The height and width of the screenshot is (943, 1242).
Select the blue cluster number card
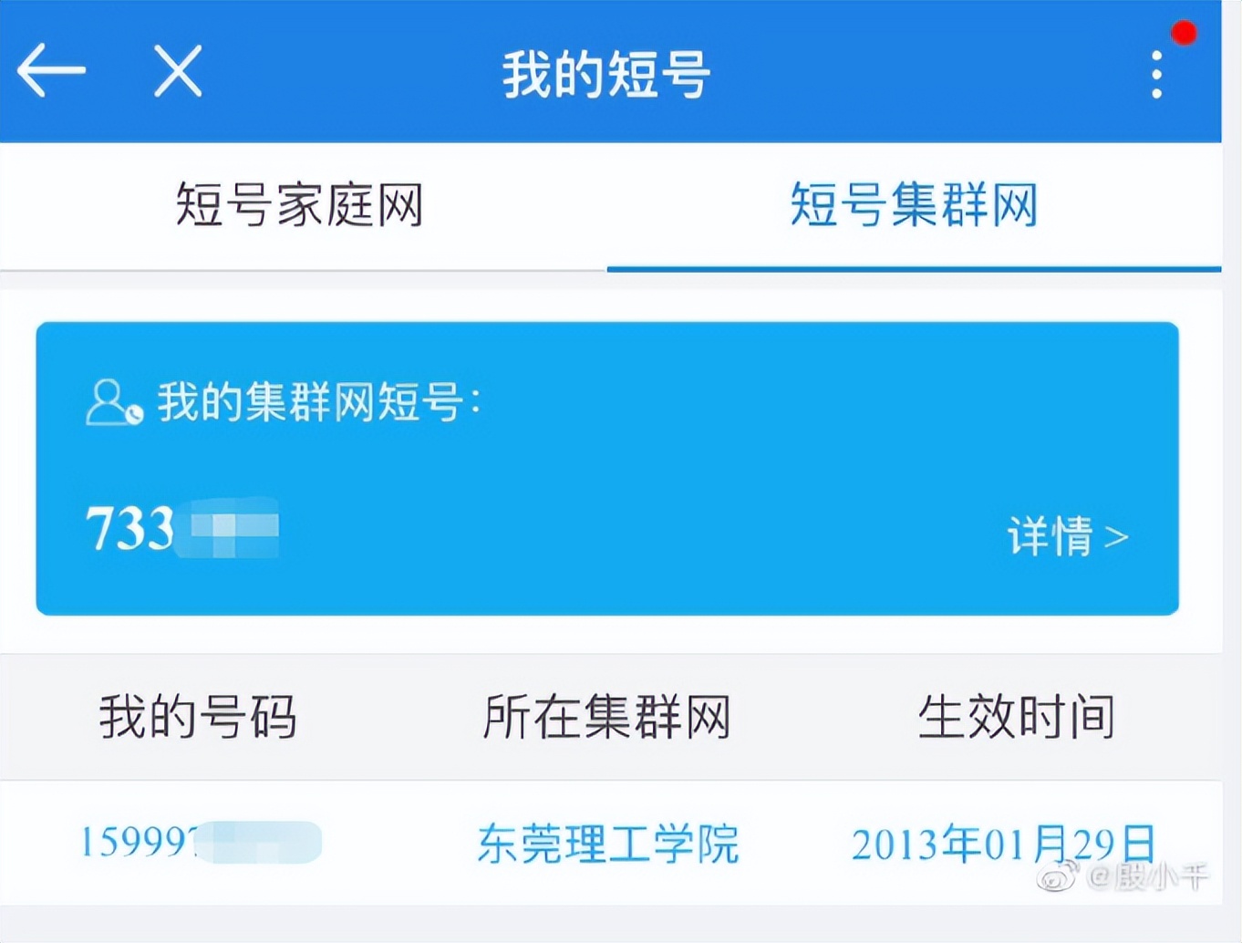pos(606,465)
